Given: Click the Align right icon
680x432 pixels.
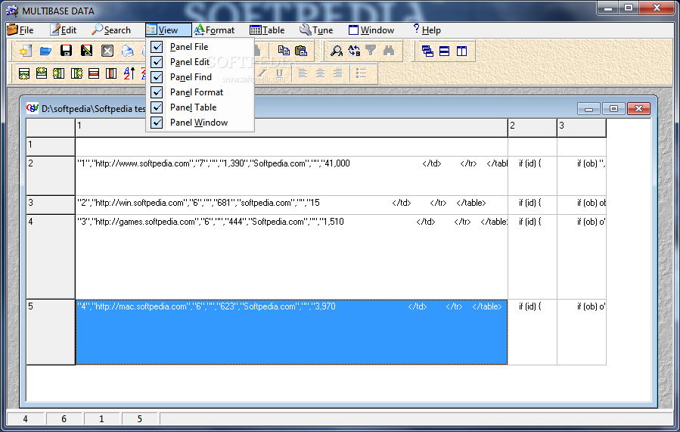Looking at the screenshot, I should 338,73.
